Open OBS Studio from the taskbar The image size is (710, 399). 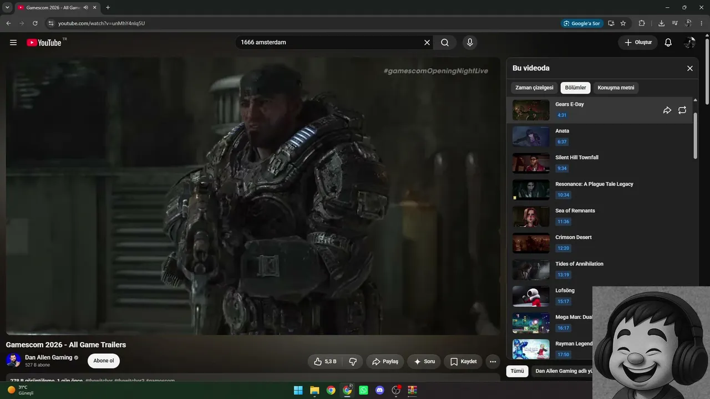tap(396, 390)
